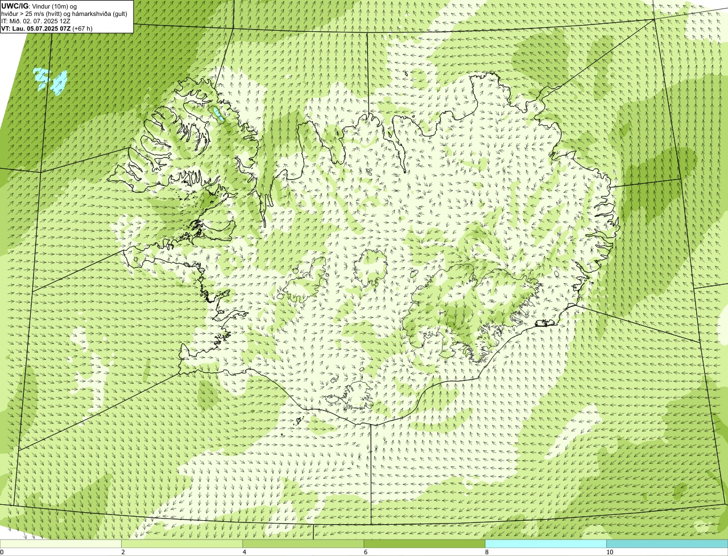Click the 8–10 m/s cyan legend band
This screenshot has width=728, height=556.
click(x=545, y=543)
